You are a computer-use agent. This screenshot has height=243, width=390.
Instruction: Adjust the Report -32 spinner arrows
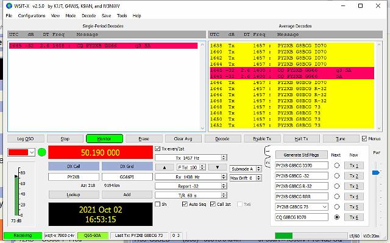pos(224,186)
